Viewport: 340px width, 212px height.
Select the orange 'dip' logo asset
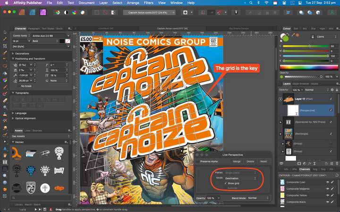click(x=59, y=188)
